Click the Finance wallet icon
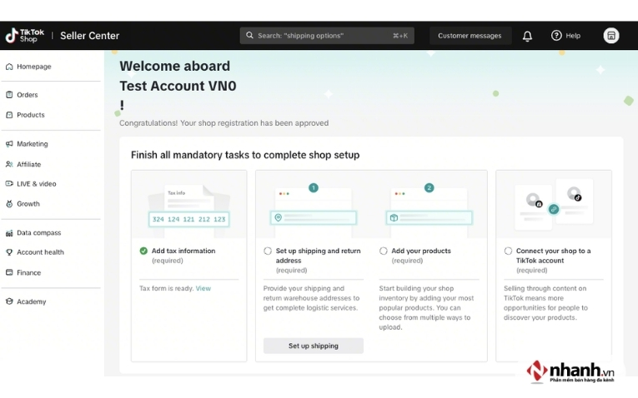 pyautogui.click(x=9, y=272)
